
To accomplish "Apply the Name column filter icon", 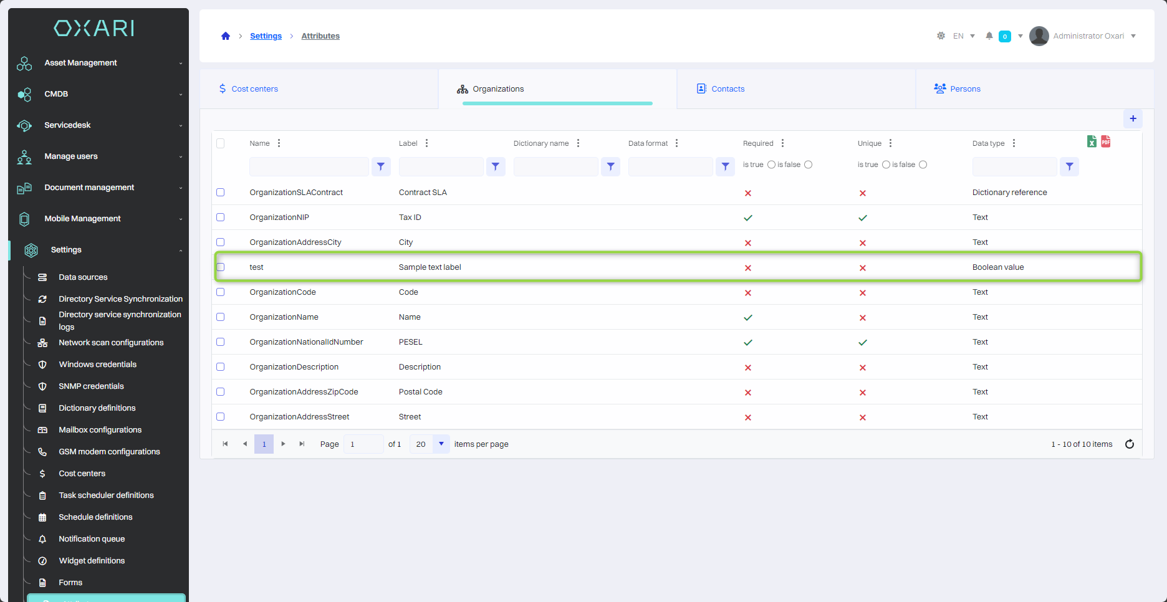I will [381, 166].
